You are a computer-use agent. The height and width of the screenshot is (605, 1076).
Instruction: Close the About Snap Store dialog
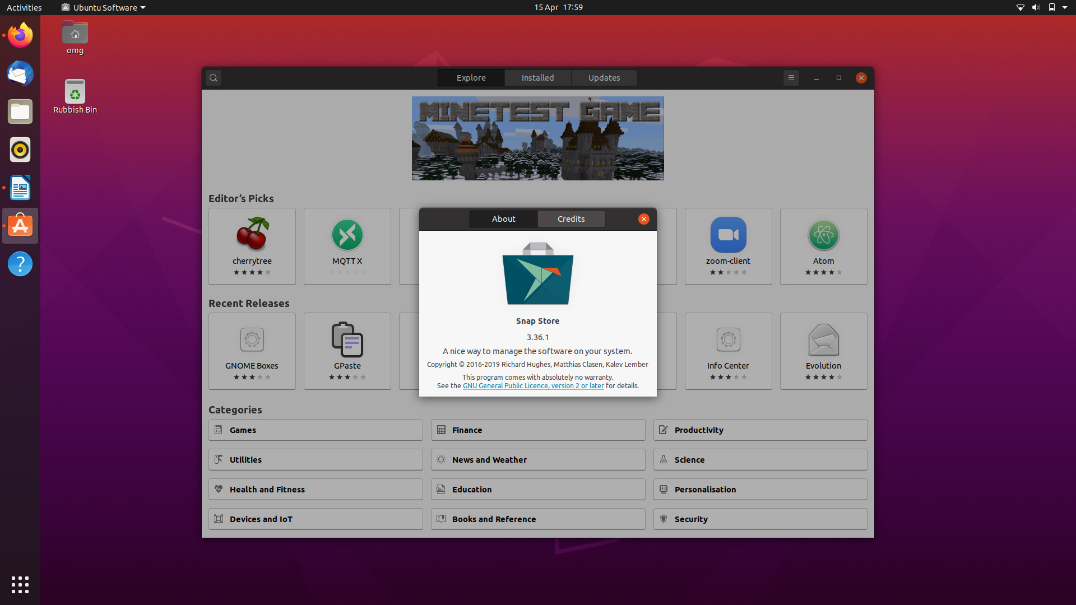point(643,219)
